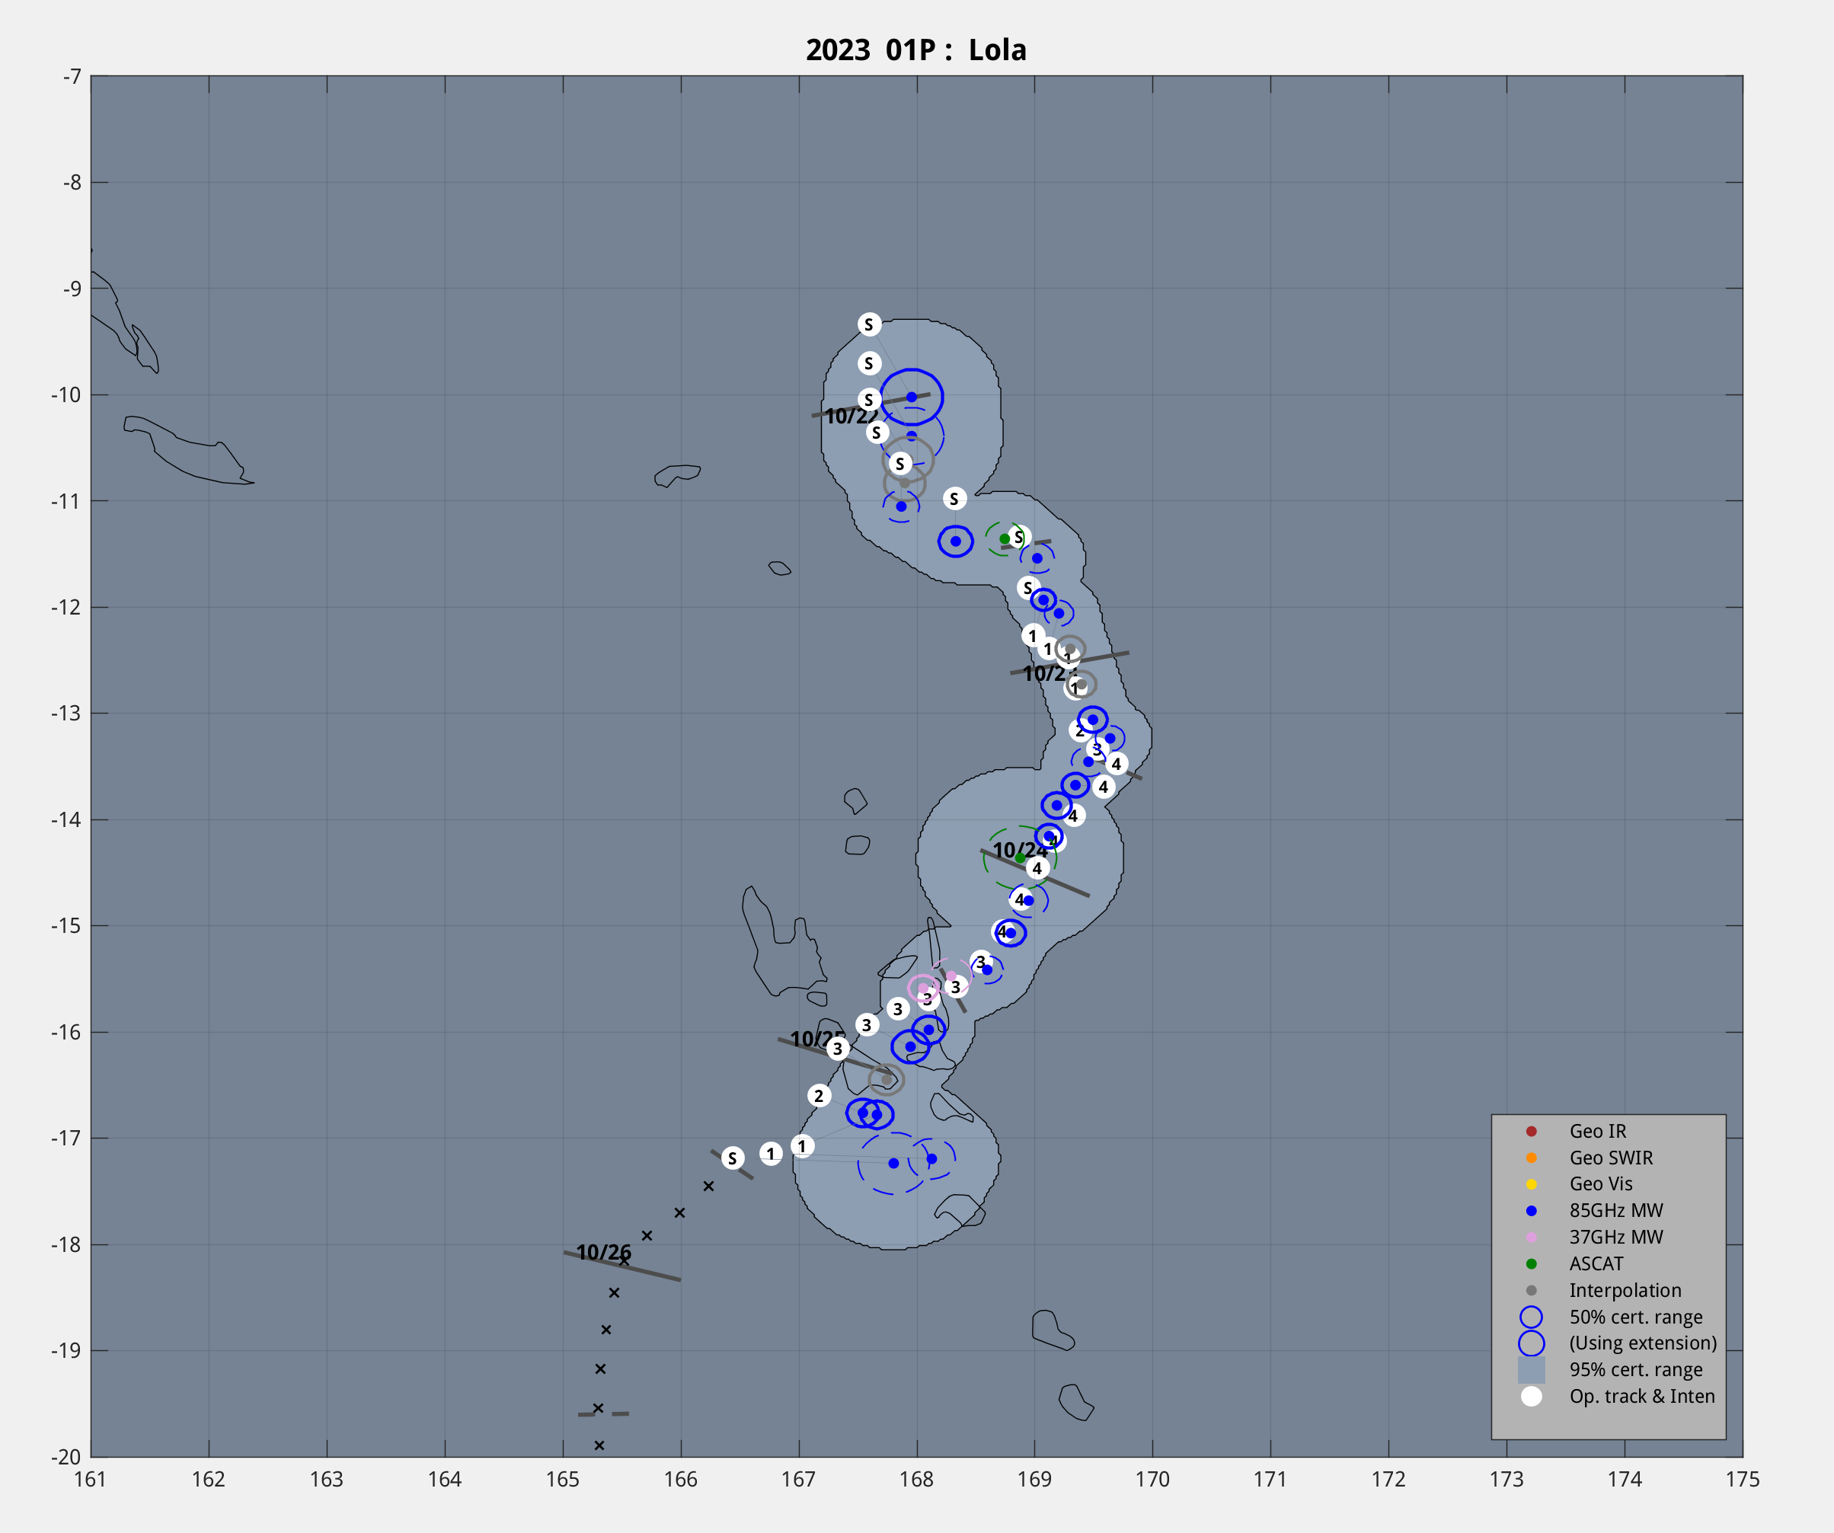The image size is (1834, 1533).
Task: Click the 50% cert. range circle icon
Action: [1531, 1317]
